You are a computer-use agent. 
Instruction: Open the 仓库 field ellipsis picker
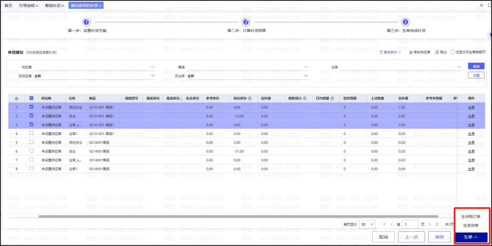[459, 67]
